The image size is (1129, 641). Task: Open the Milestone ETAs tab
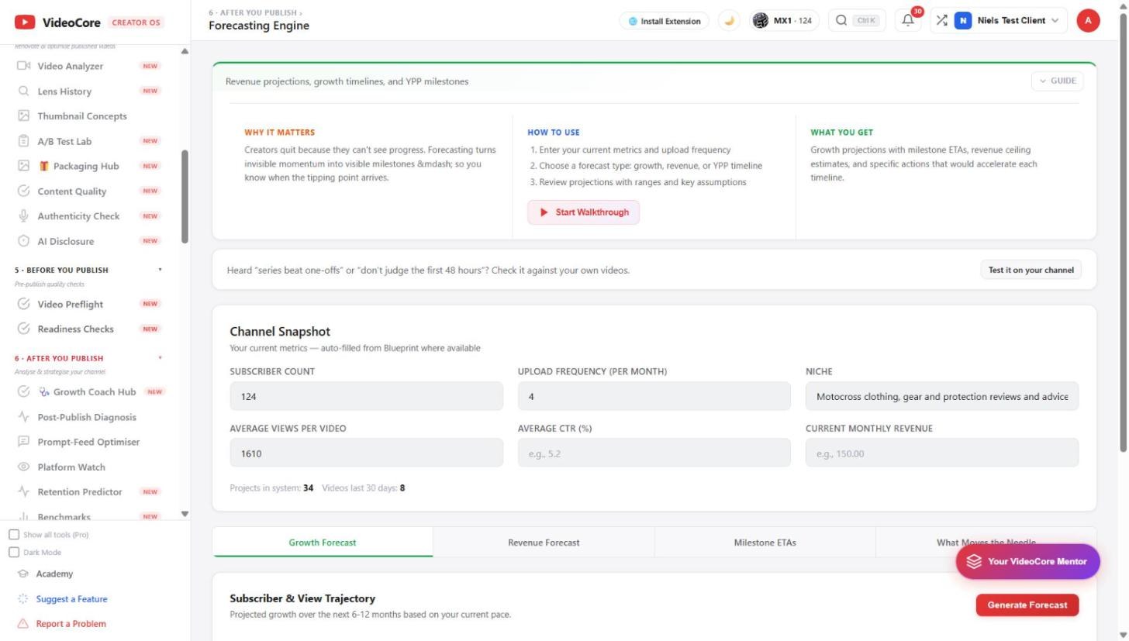coord(765,543)
